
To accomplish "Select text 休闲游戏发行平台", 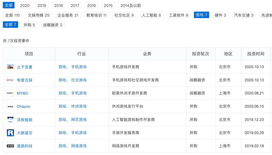I will point(127,106).
